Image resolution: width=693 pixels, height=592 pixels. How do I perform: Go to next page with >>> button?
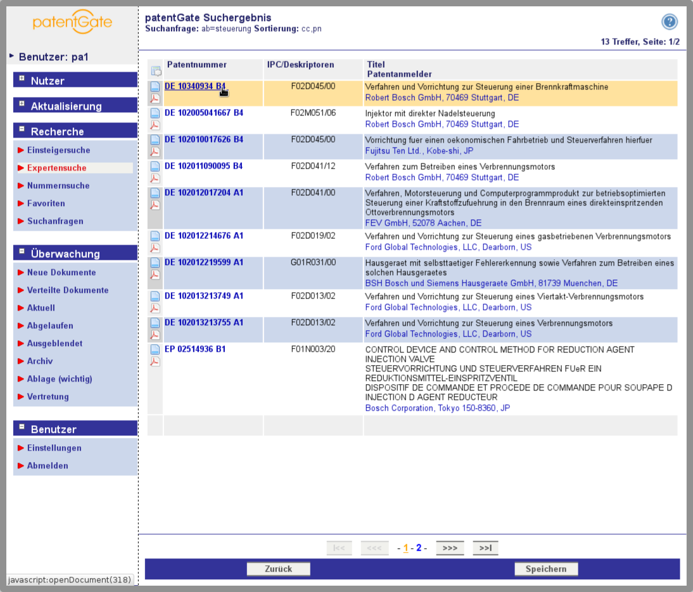tap(450, 548)
